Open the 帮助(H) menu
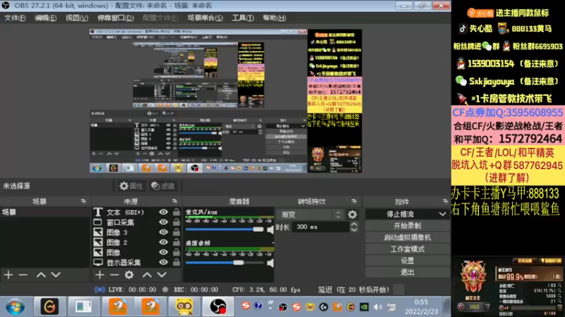This screenshot has width=565, height=317. 274,18
